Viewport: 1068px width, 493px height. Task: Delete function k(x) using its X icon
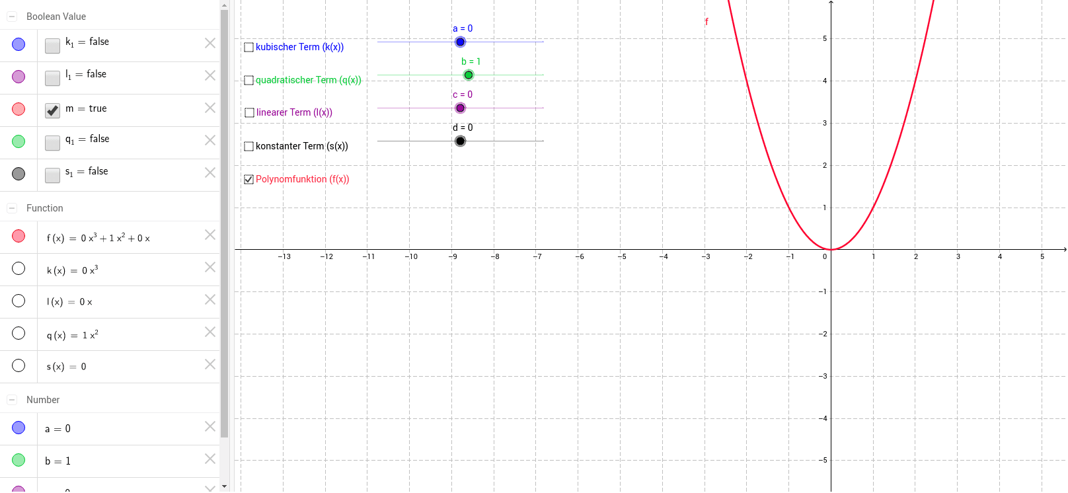pos(210,267)
